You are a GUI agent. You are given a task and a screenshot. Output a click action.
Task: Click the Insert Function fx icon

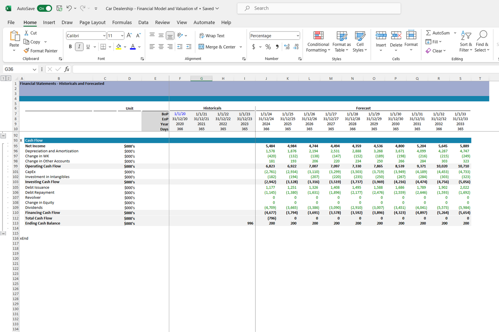[x=67, y=69]
